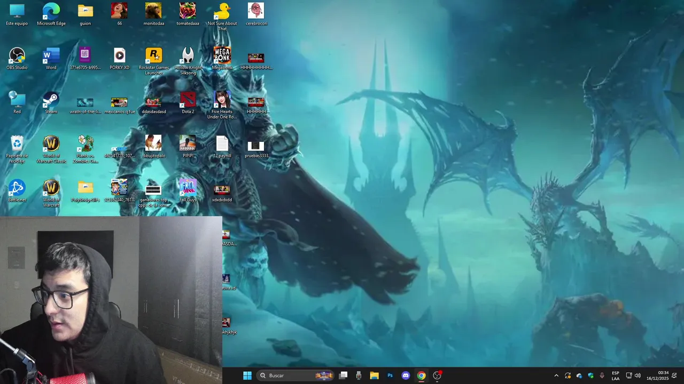
Task: Open the Este equipo desktop icon
Action: coord(17,14)
